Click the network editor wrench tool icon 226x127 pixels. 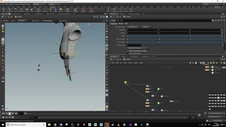click(190, 63)
